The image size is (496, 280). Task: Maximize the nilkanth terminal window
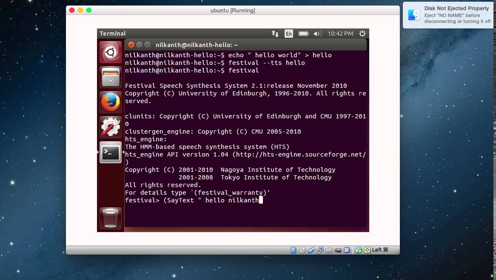(x=147, y=45)
